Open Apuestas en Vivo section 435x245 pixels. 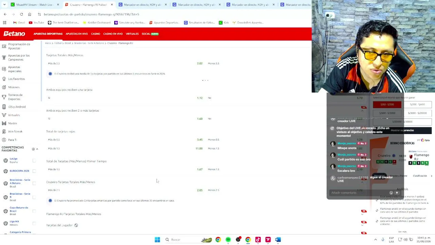point(76,34)
